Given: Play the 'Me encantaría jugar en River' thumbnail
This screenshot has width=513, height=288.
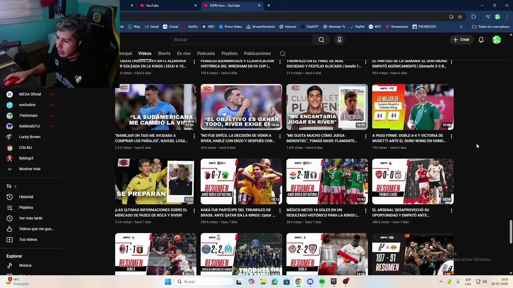Looking at the screenshot, I should coord(327,107).
